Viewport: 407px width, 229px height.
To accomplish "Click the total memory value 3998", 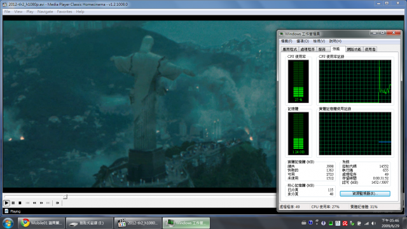I will coord(330,166).
